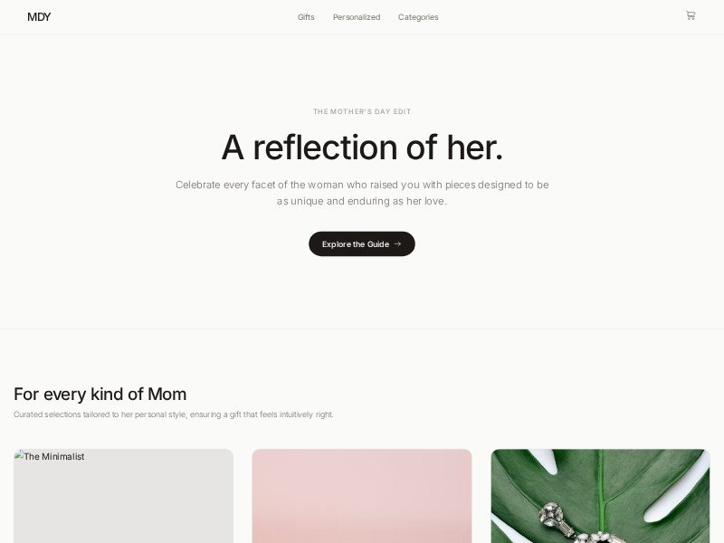Click the 'For every kind of Mom' heading
This screenshot has width=724, height=543.
pyautogui.click(x=100, y=394)
